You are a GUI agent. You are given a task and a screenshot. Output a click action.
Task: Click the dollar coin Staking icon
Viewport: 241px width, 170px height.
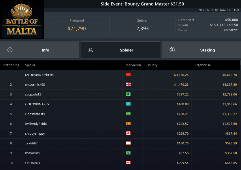click(x=172, y=50)
